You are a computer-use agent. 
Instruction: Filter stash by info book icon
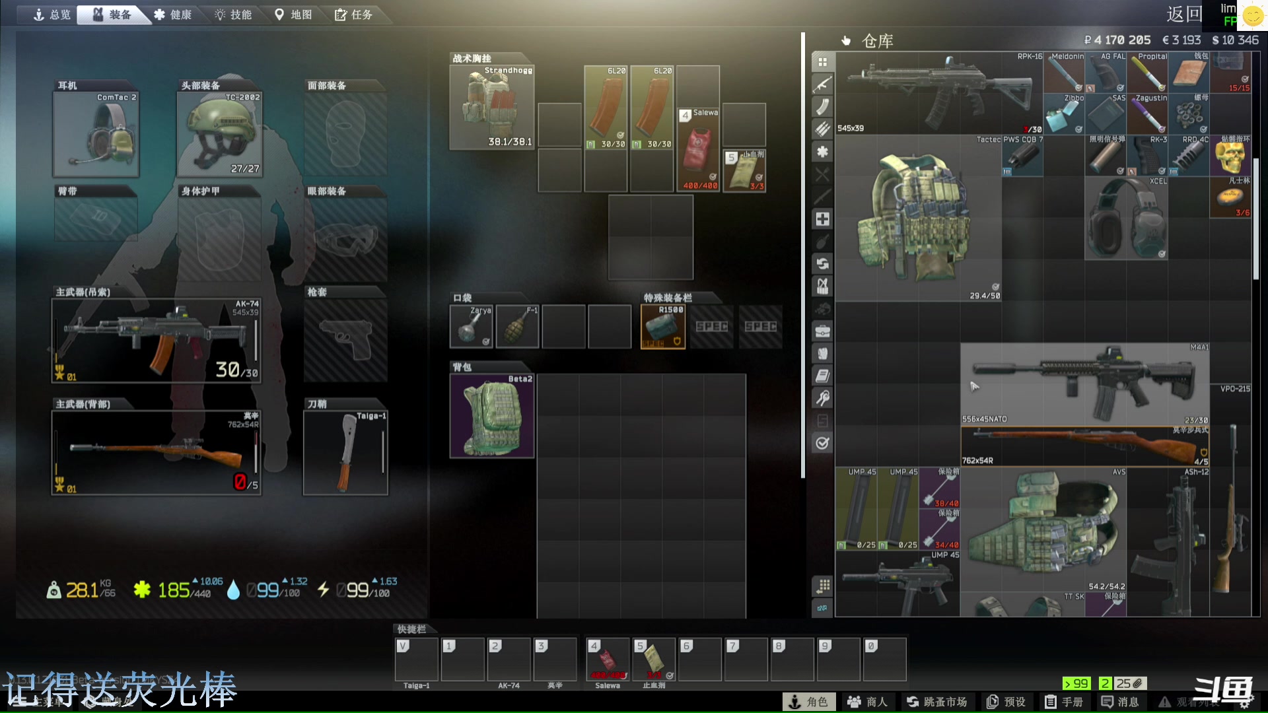822,376
